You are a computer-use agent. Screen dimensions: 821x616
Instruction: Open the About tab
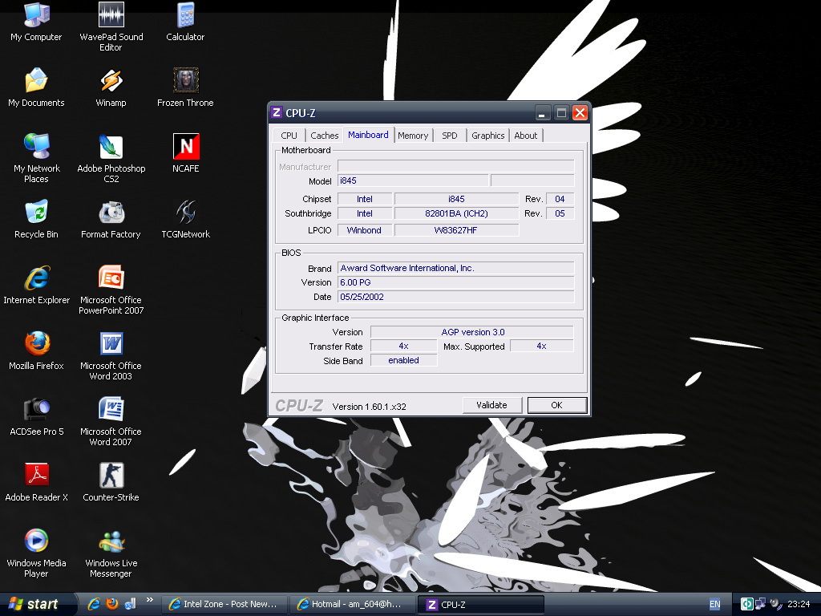tap(525, 136)
